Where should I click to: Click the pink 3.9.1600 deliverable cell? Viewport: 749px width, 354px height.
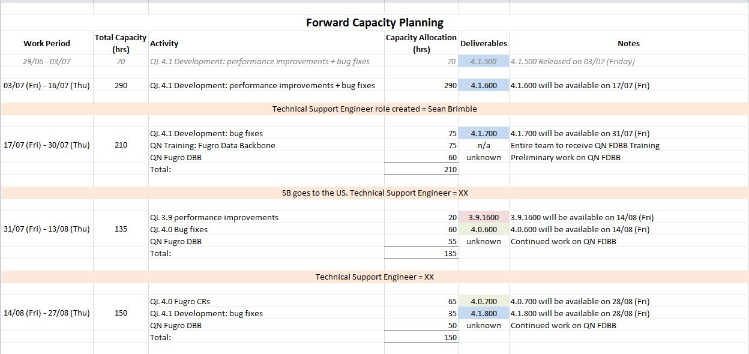coord(483,217)
